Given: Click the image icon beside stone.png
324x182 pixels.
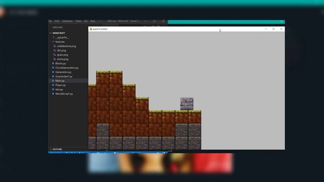Looking at the screenshot, I should tap(55, 59).
